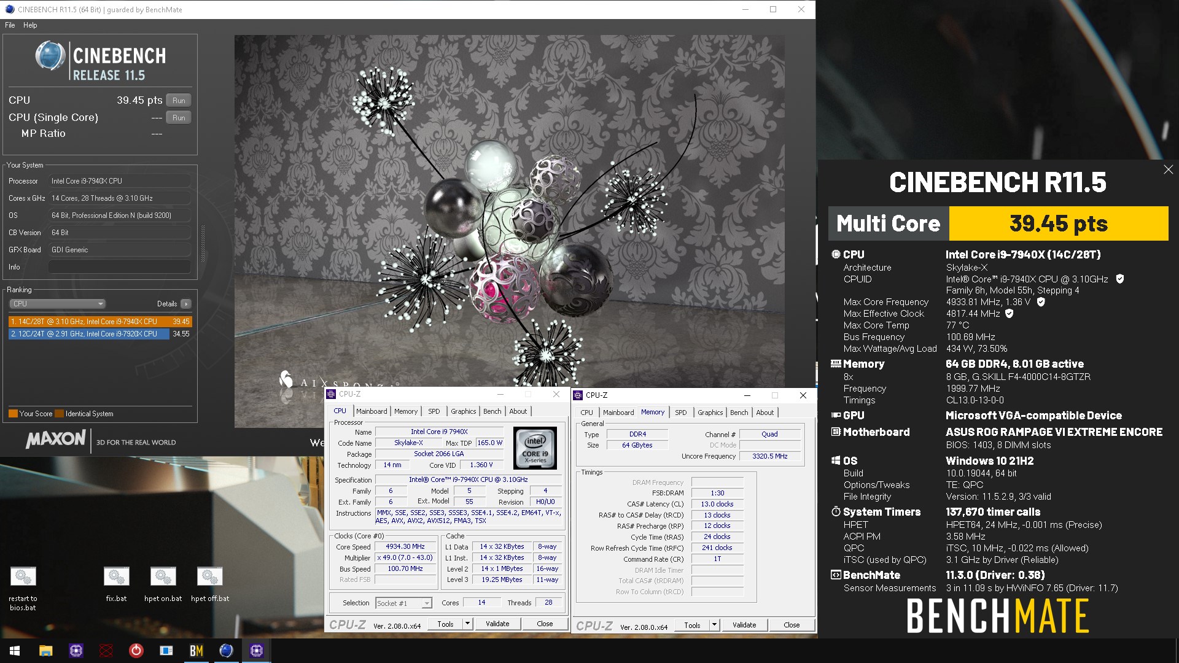Switch to Cinebench via taskbar sphere icon

(x=227, y=651)
